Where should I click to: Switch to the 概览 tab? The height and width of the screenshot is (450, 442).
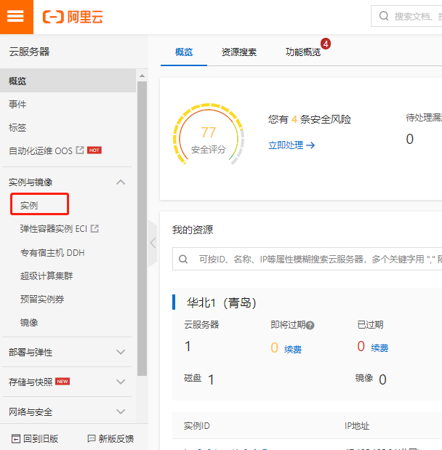(184, 52)
